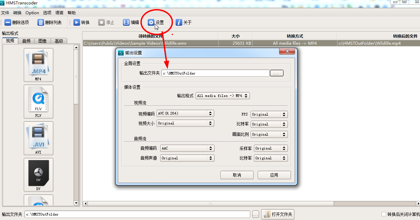
Task: Click the bottom 输出文件夹 path field
Action: coord(137,214)
